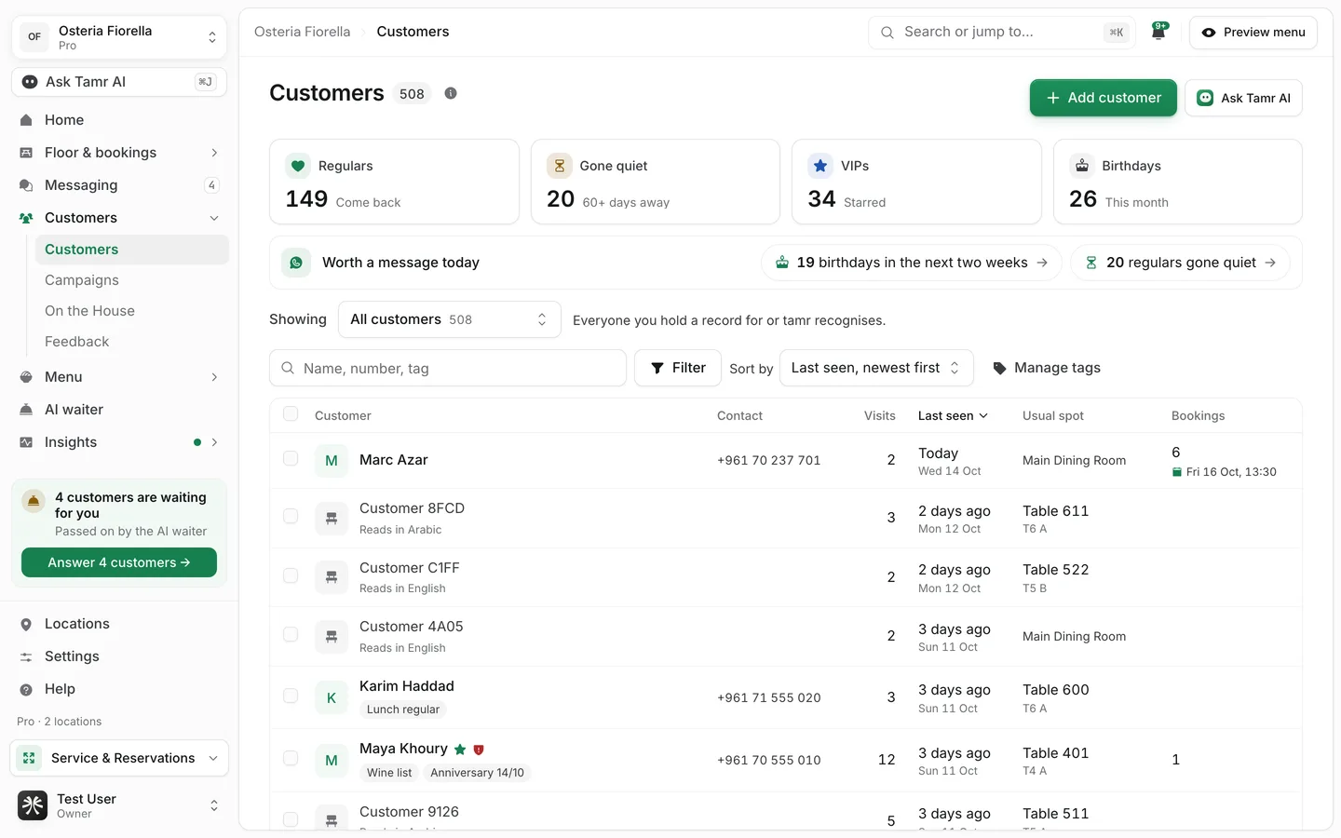Click the calendar icon in Marc Azar's booking

[1177, 472]
